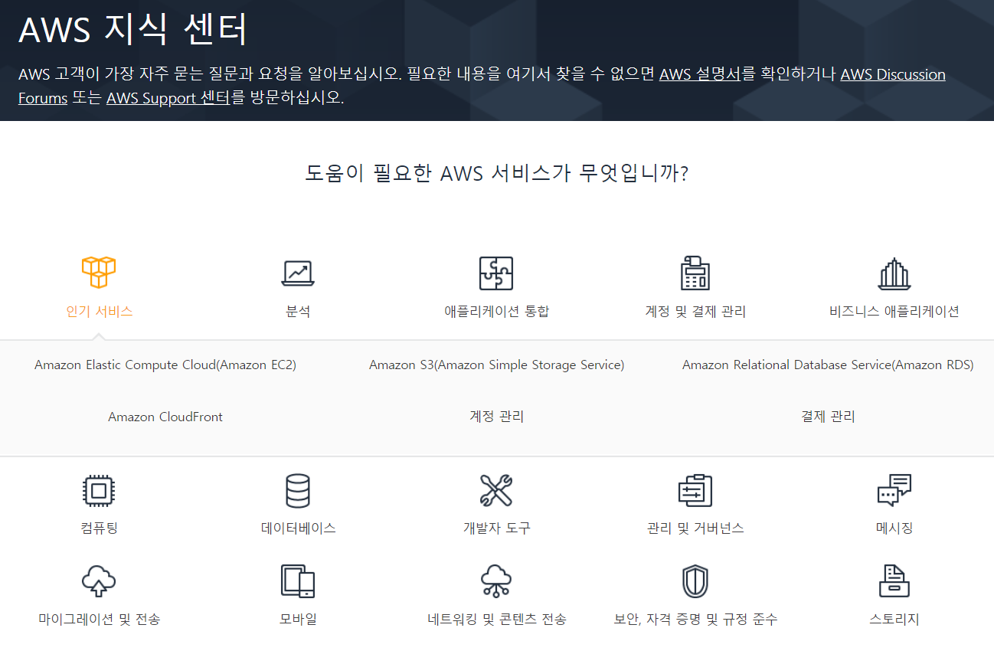Select the 컴퓨팅 chip icon
This screenshot has width=994, height=664.
[x=99, y=490]
